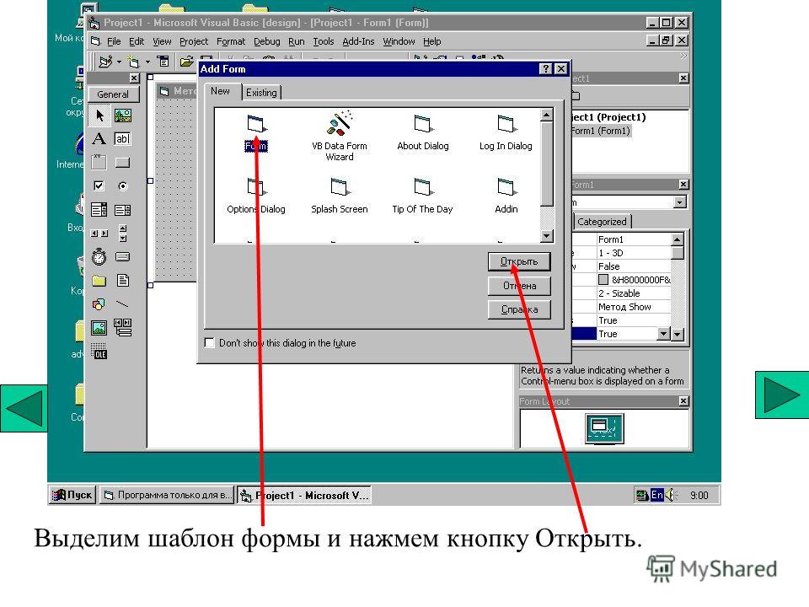
Task: Click the template list scroll up arrow
Action: point(547,115)
